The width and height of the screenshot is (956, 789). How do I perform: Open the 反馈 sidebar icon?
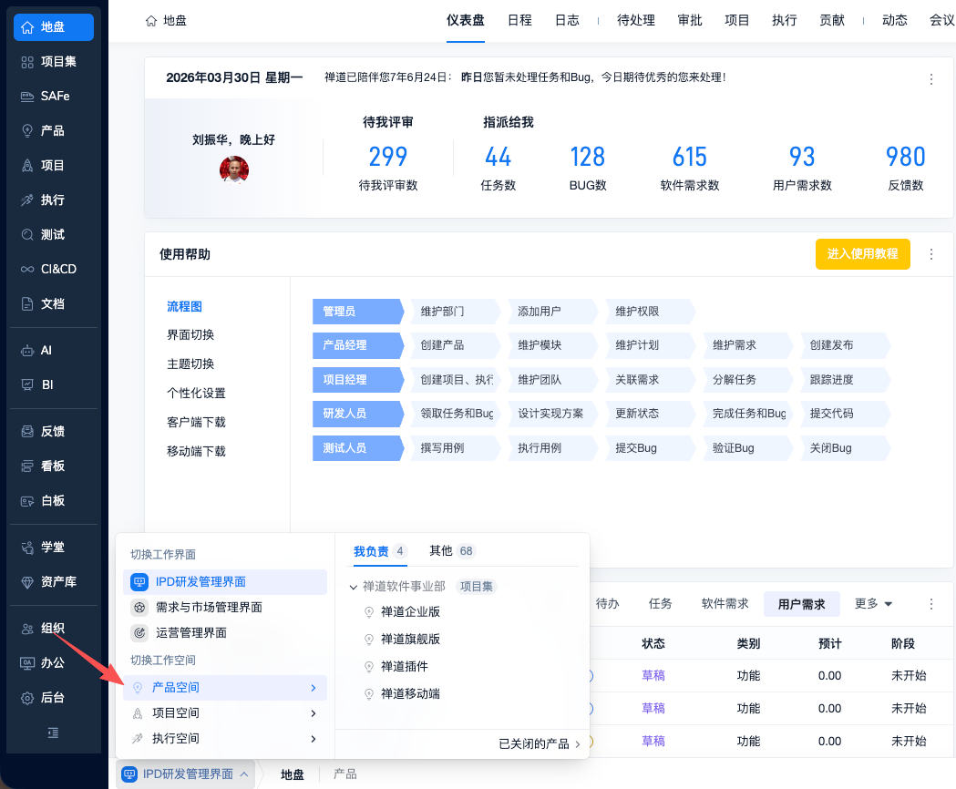pyautogui.click(x=27, y=432)
